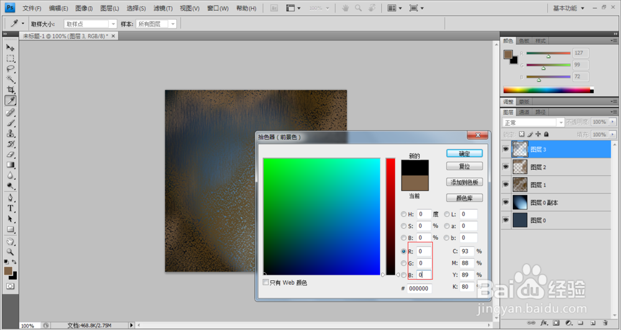Image resolution: width=621 pixels, height=330 pixels.
Task: Select the Eyedropper tool in toolbox
Action: (11, 101)
